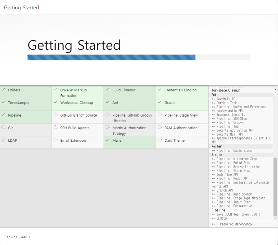Click the Java JSON Web Token (JJWT) entry
The width and height of the screenshot is (278, 245).
[236, 214]
